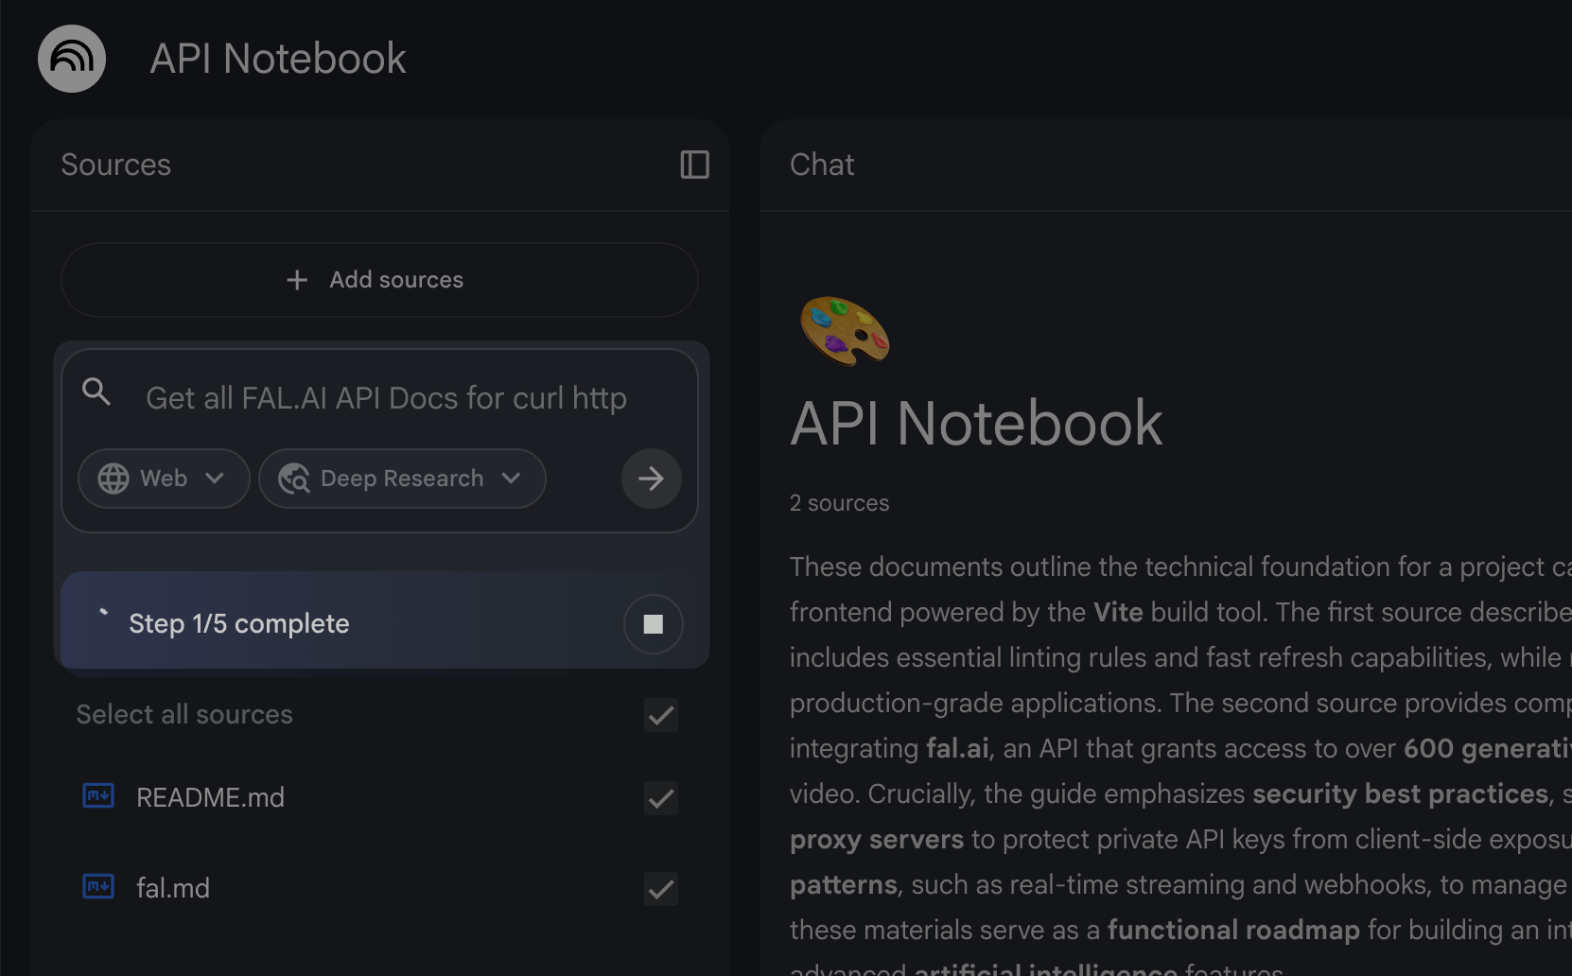Click the palette emoji above API Notebook
This screenshot has width=1572, height=976.
coord(843,330)
